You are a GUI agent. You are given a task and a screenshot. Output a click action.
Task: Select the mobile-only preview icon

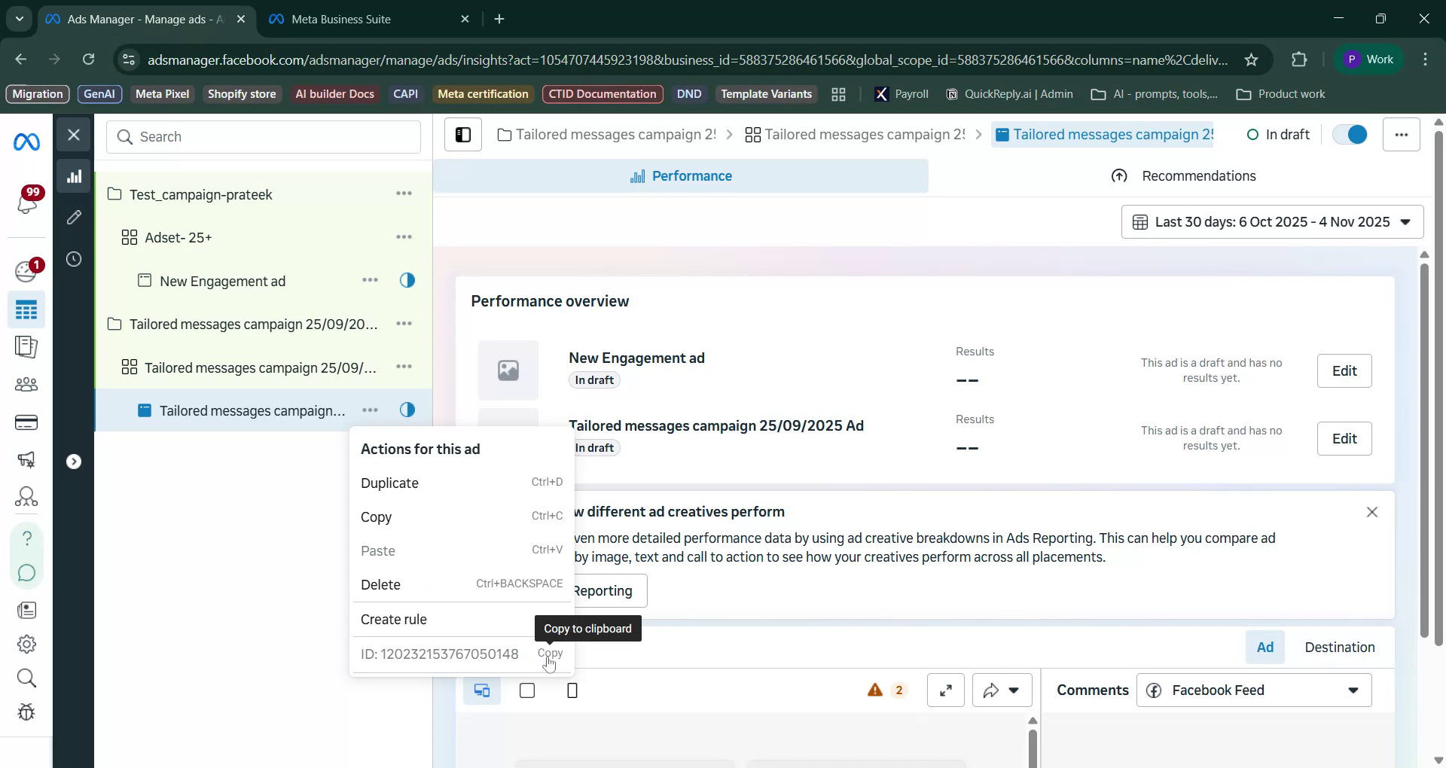[x=572, y=690]
